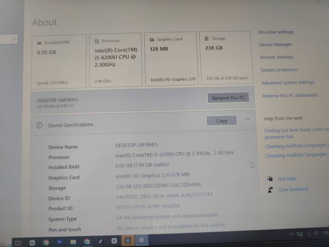Screen dimensions: 329x247
Task: Click the Get help link
Action: tap(287, 179)
